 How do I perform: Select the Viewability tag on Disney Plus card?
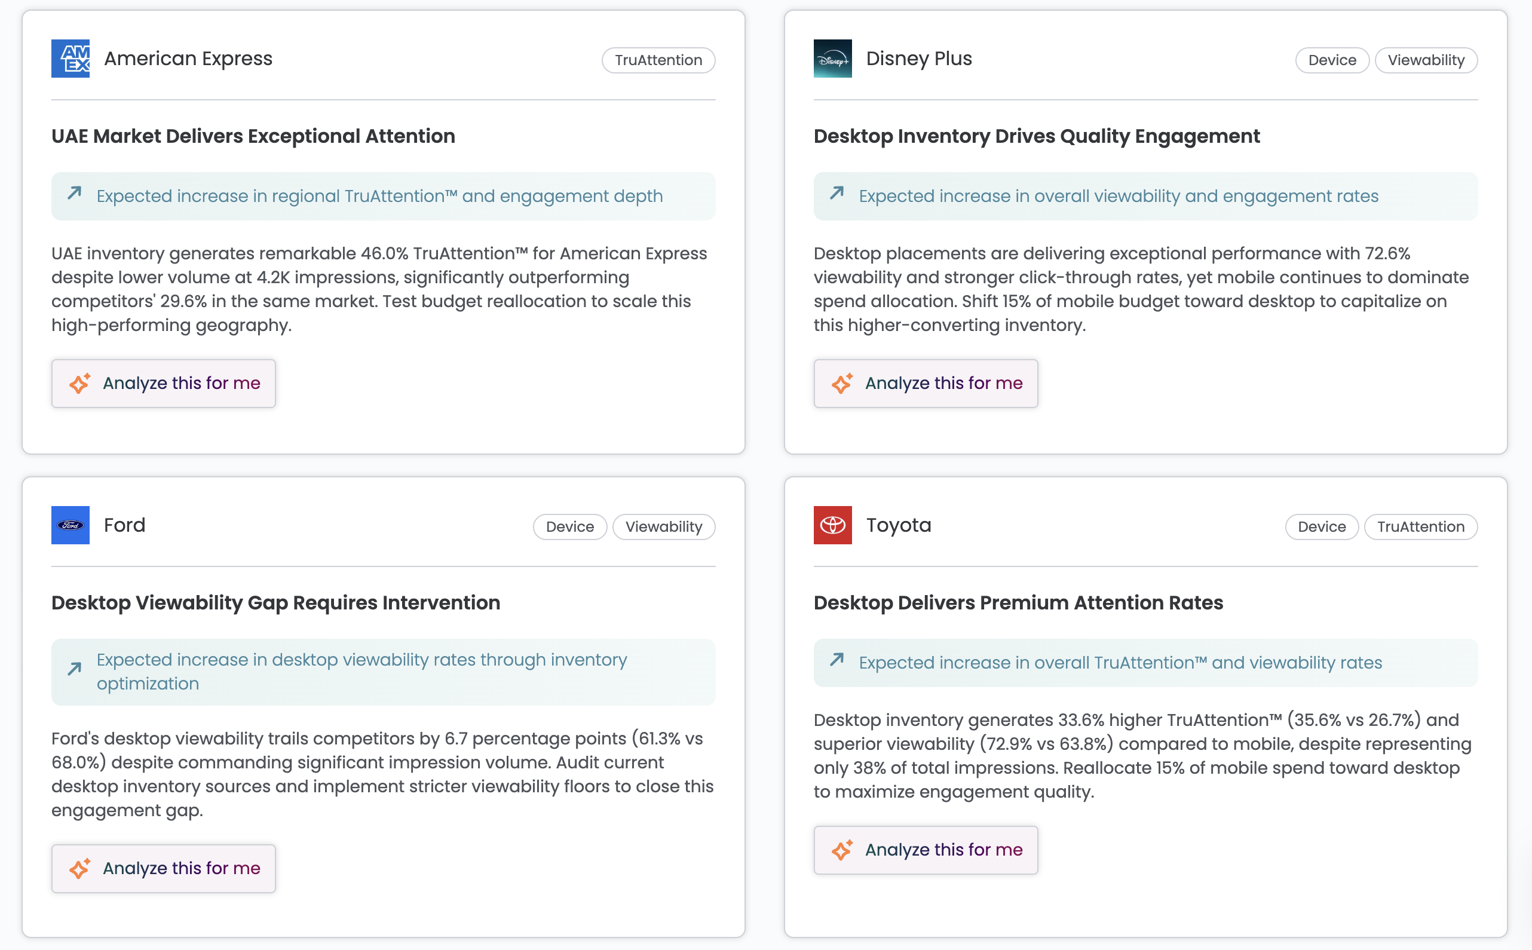[1426, 60]
